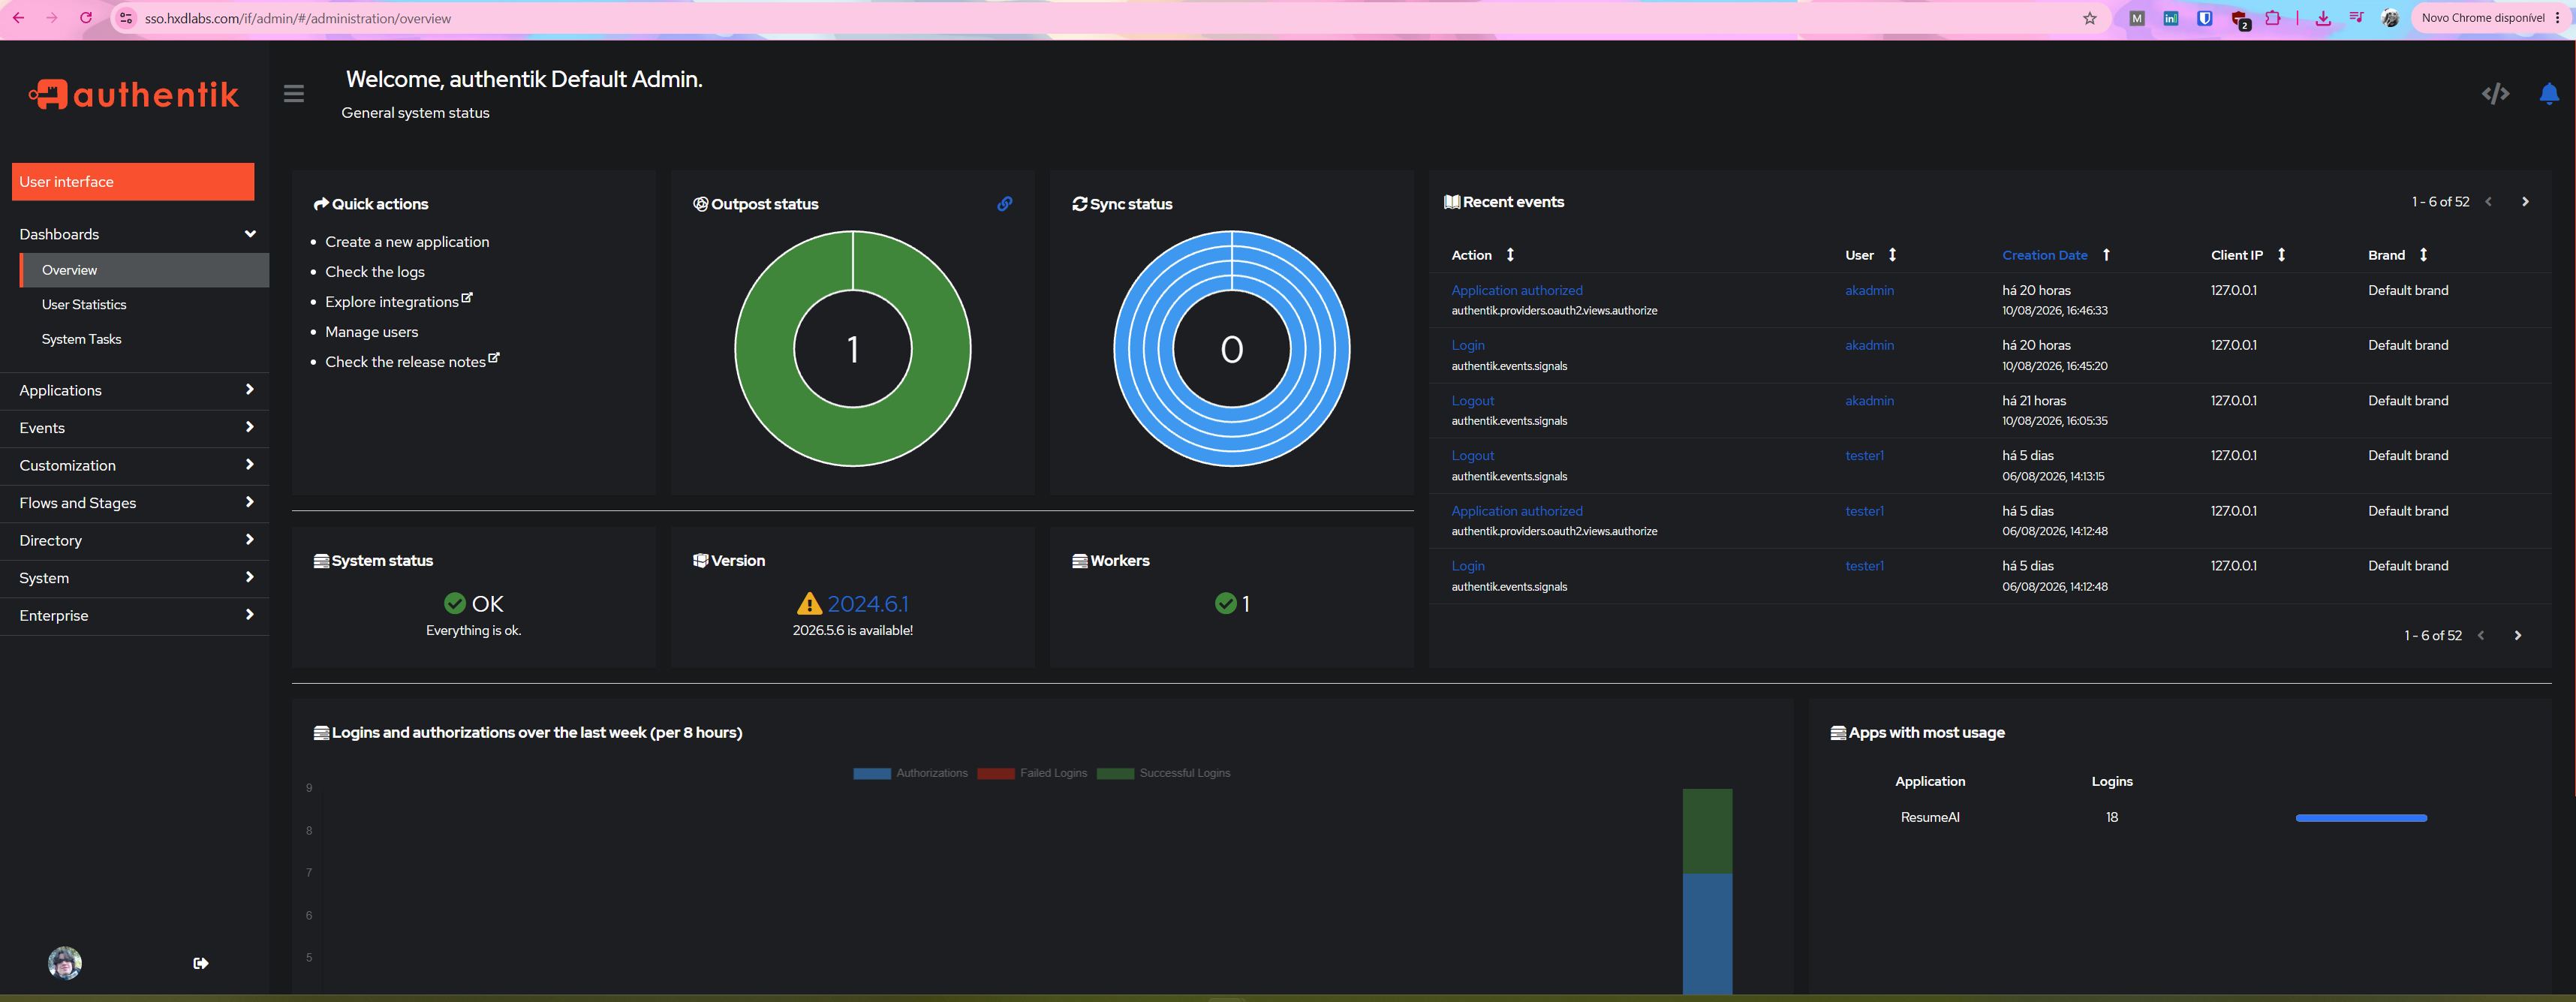Click the authentik logo

tap(134, 94)
